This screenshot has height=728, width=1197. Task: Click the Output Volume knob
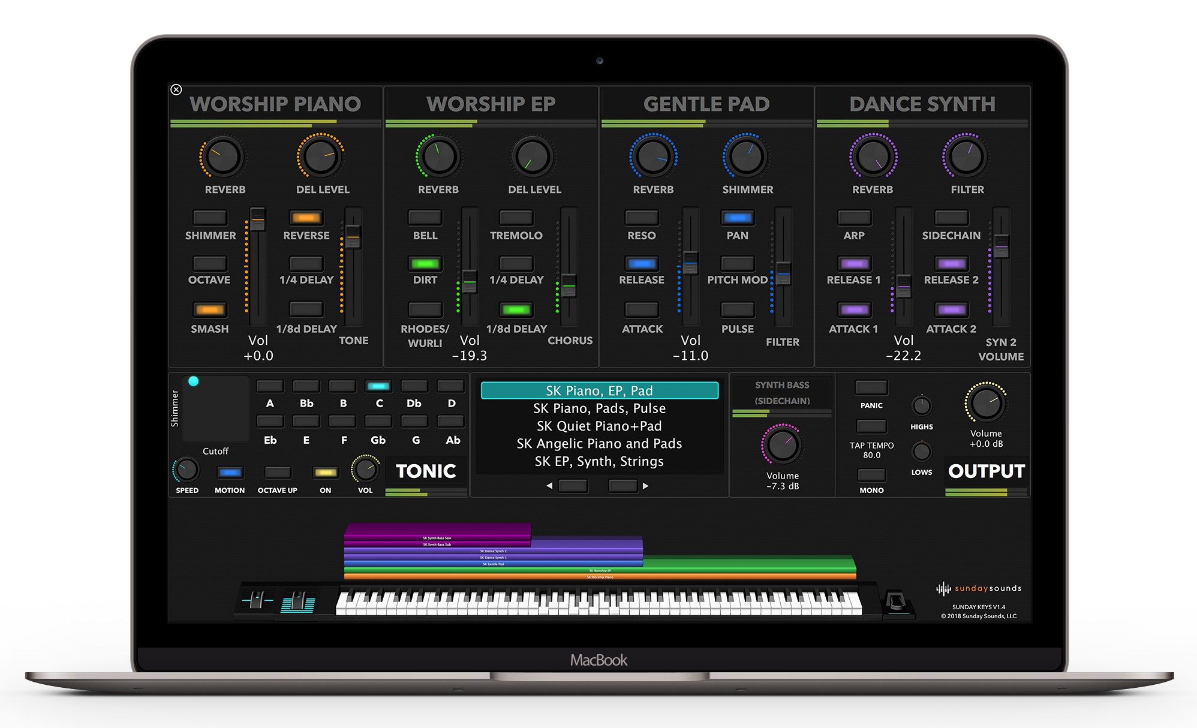tap(985, 404)
